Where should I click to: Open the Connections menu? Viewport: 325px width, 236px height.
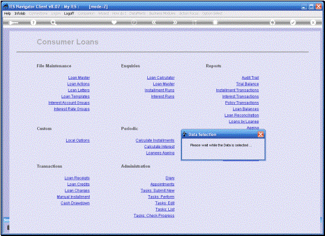click(38, 13)
